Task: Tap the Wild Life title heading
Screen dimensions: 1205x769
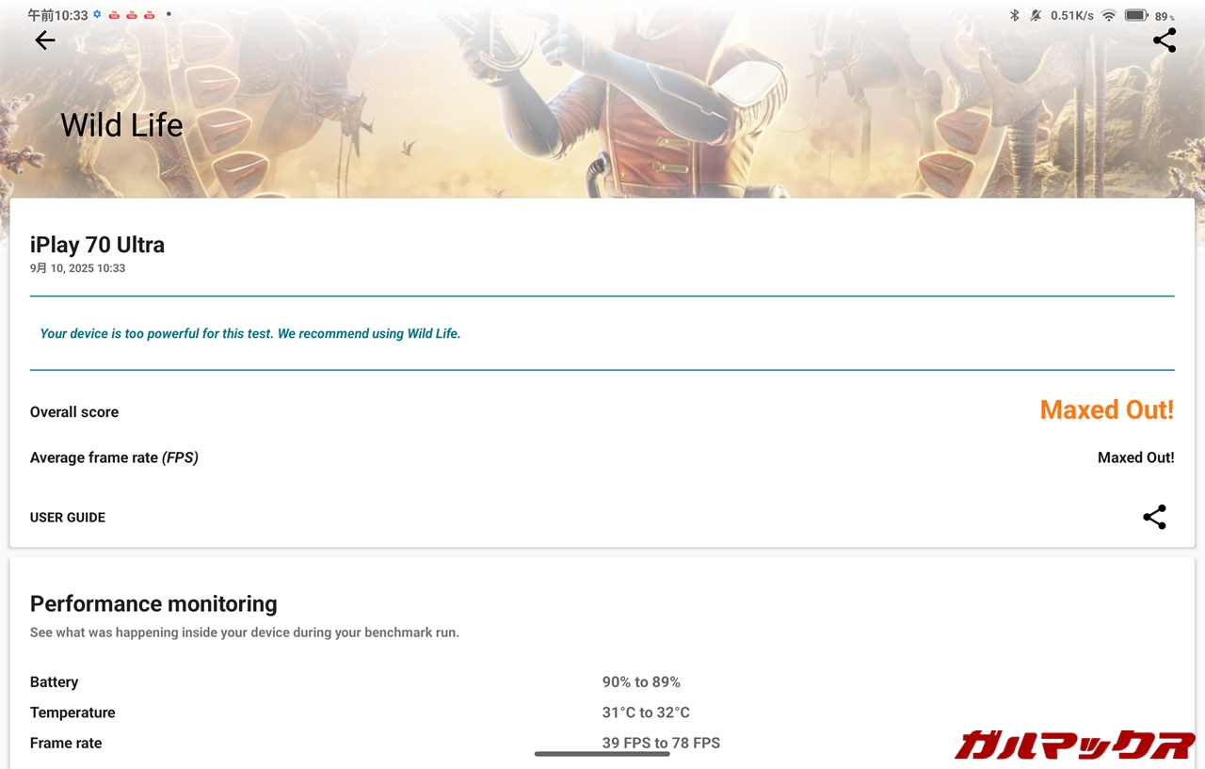Action: 121,125
